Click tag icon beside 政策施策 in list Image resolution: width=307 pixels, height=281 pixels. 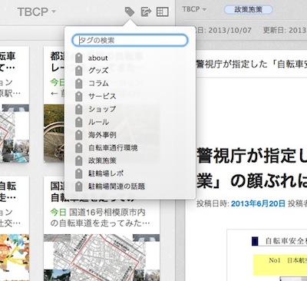coord(79,160)
